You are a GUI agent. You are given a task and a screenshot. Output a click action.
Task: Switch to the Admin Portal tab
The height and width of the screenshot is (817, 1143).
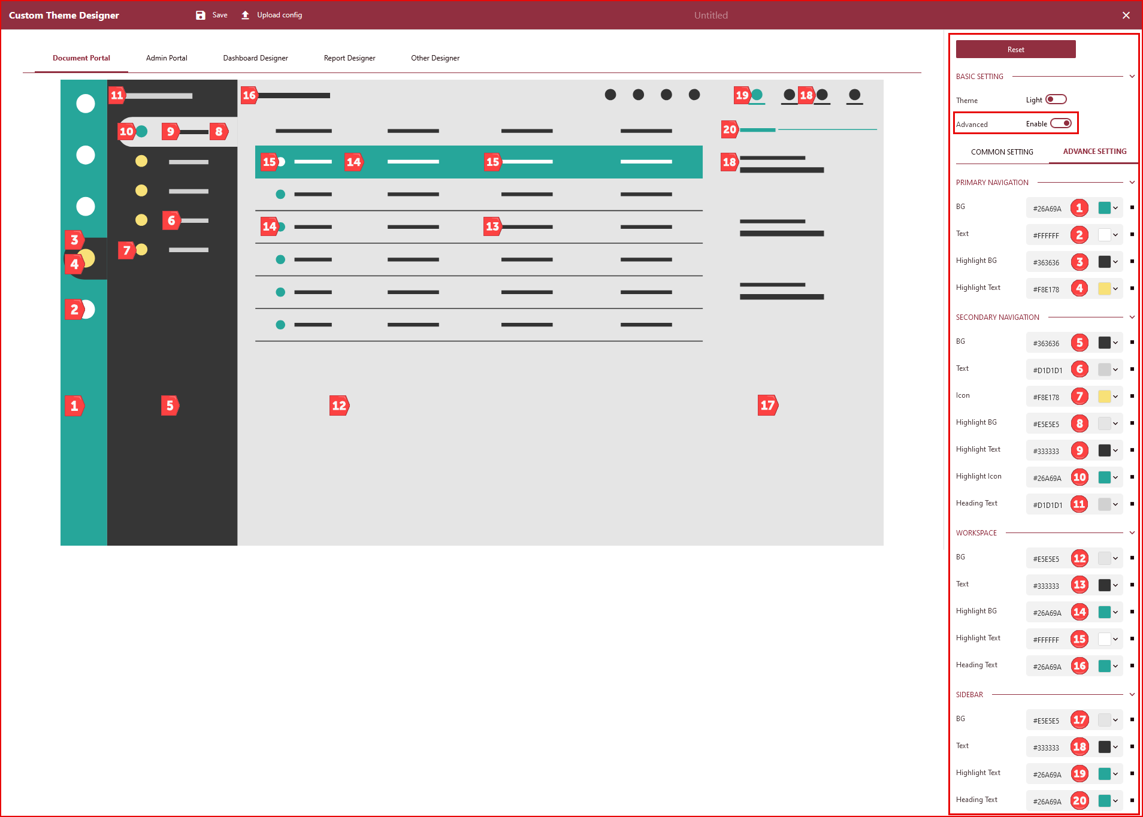pyautogui.click(x=167, y=58)
